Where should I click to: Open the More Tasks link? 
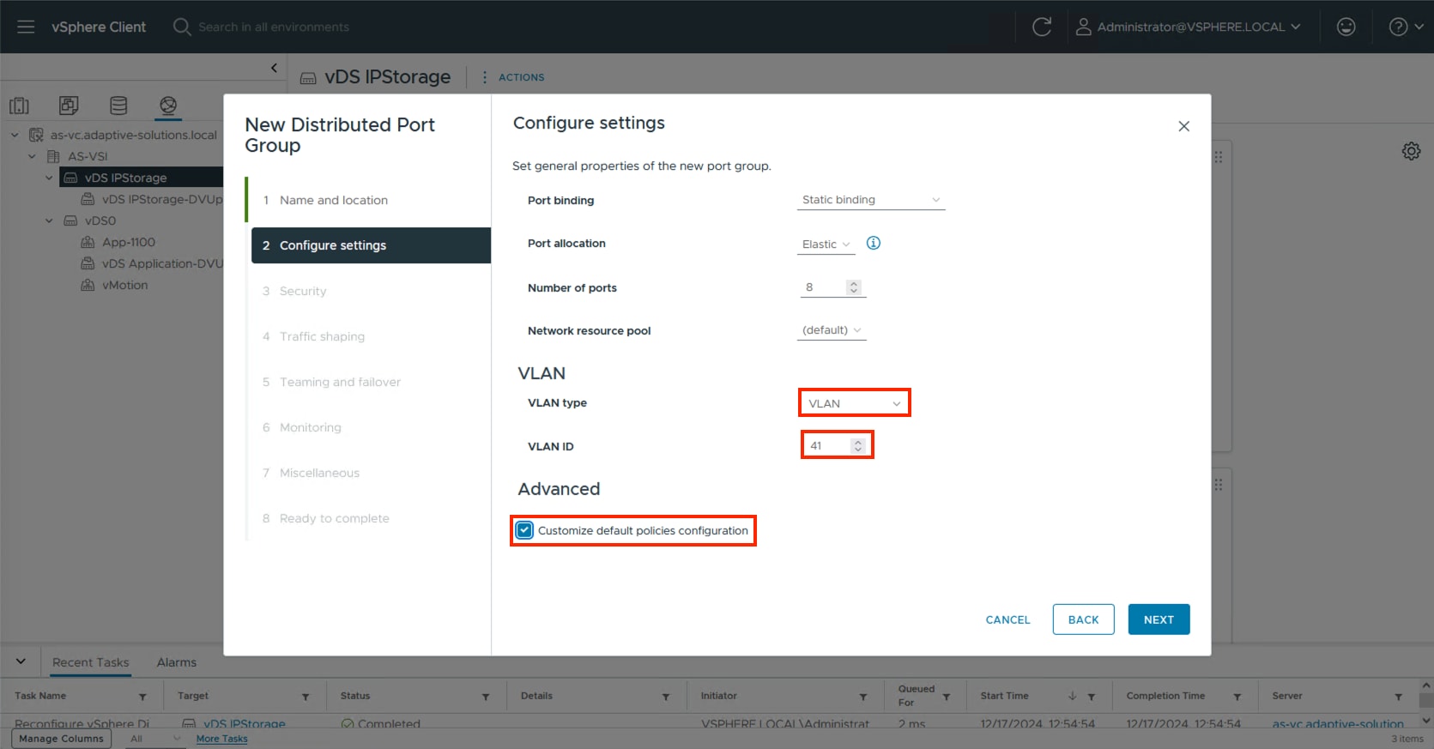coord(221,739)
